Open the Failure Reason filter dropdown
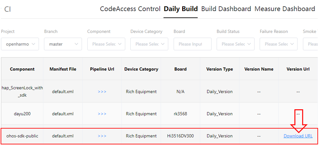 click(279, 44)
